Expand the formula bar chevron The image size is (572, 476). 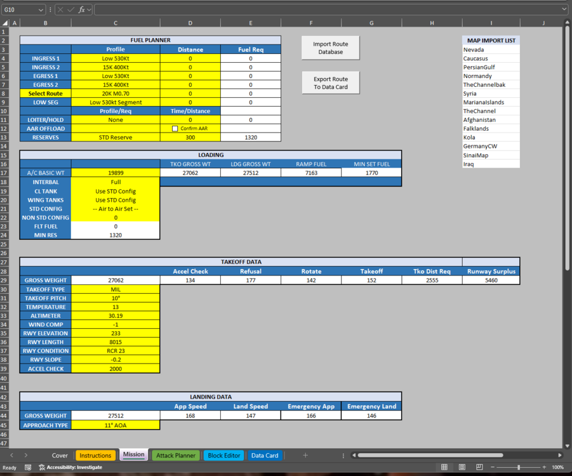tap(565, 9)
